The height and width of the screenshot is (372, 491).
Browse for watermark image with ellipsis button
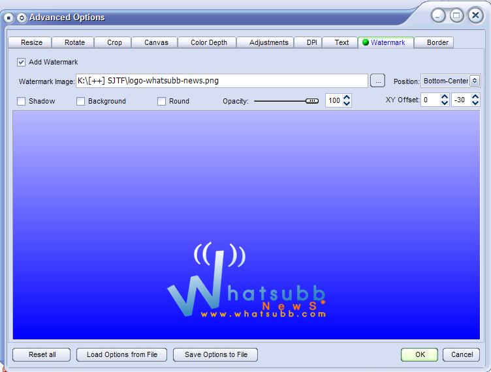point(377,81)
